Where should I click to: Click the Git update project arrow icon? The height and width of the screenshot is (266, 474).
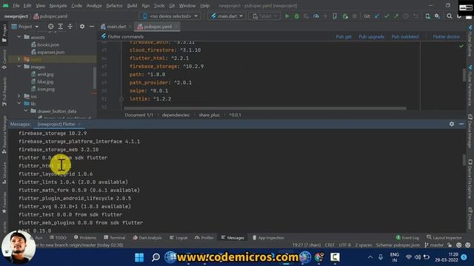[377, 16]
